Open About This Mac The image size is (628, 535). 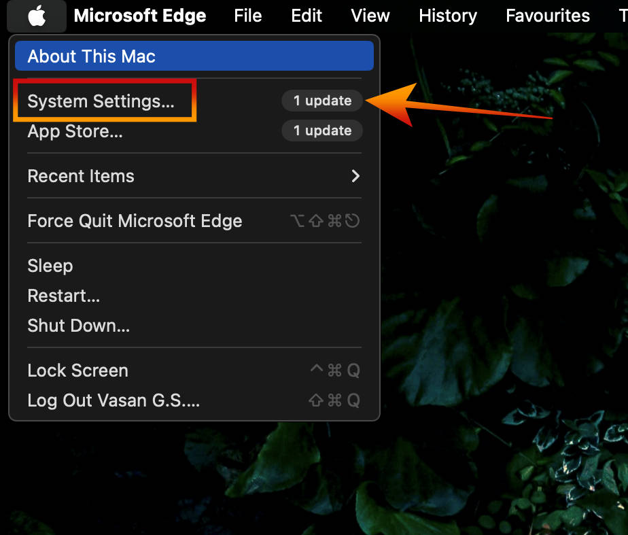click(91, 56)
